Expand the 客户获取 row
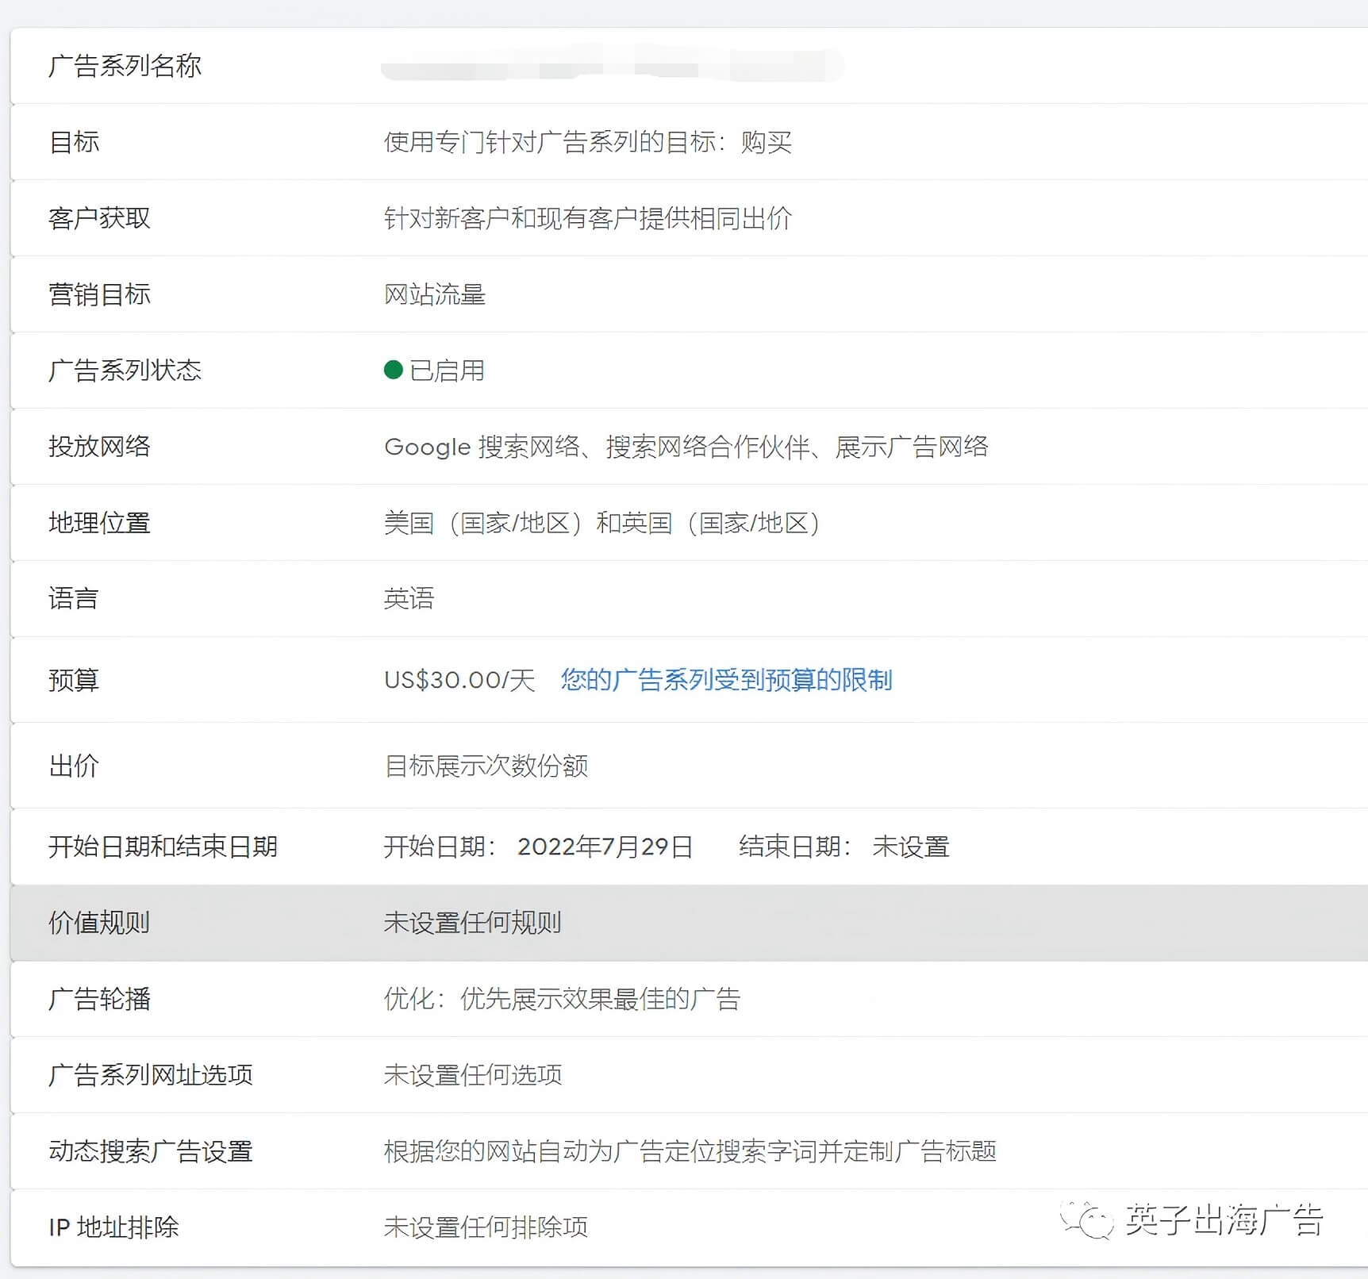The height and width of the screenshot is (1279, 1368). point(99,218)
